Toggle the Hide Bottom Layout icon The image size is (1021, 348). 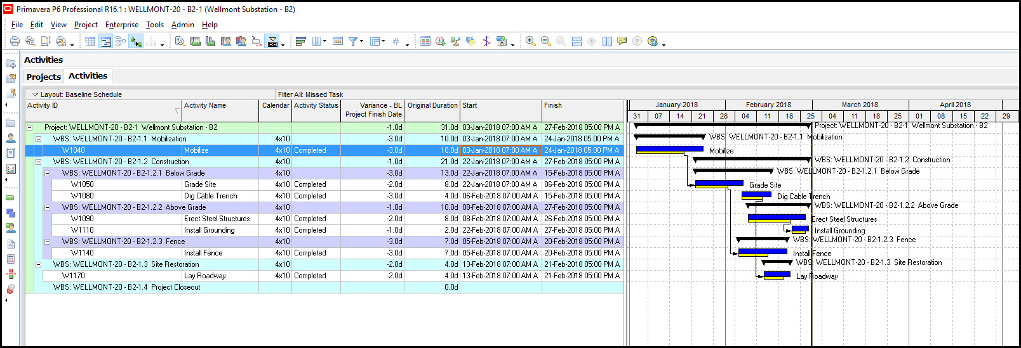tap(272, 41)
